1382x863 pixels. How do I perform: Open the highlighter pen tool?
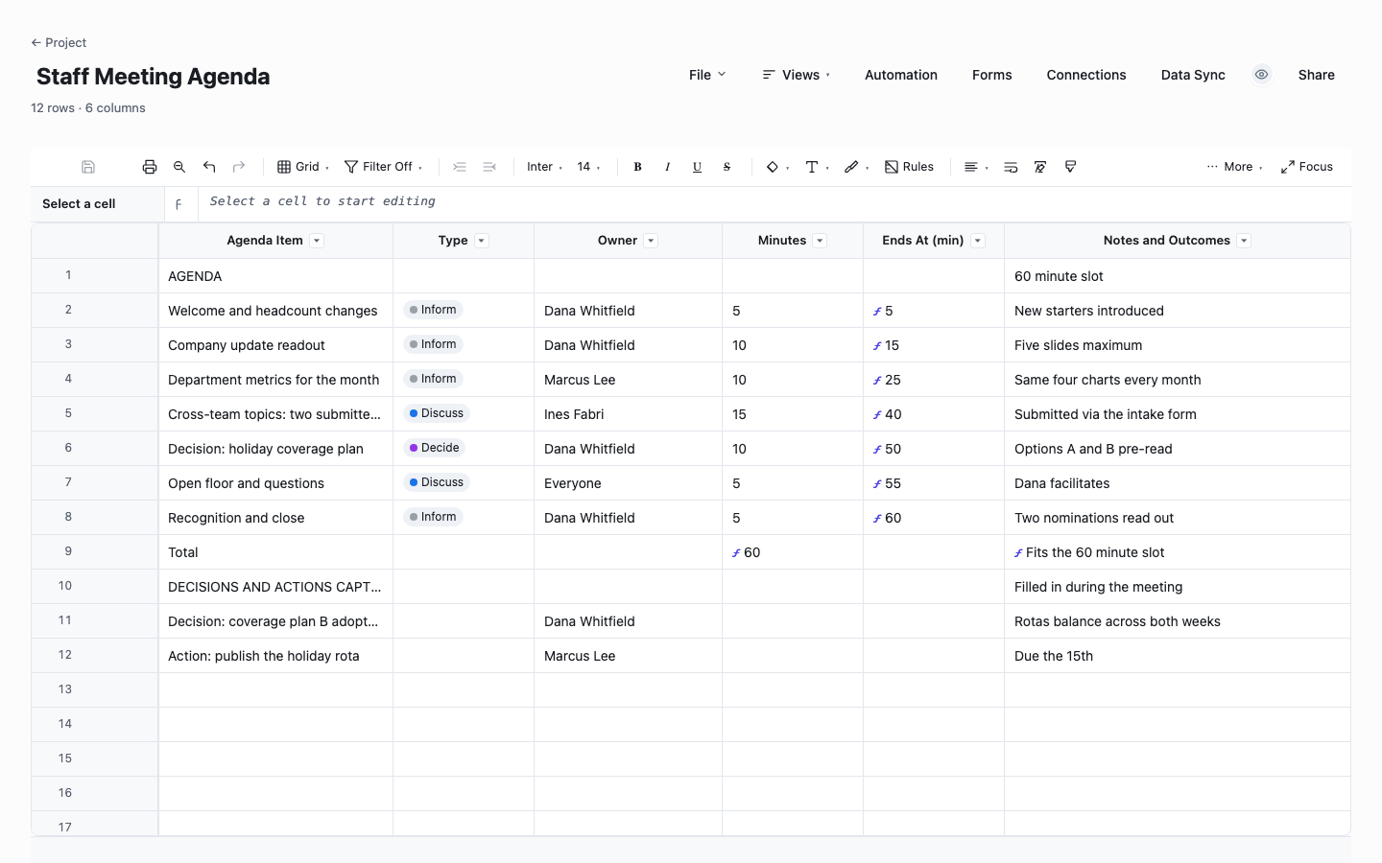pos(856,167)
